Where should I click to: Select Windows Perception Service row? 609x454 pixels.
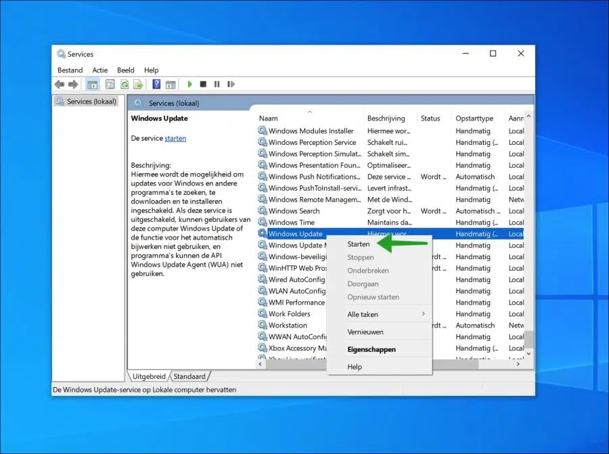click(x=390, y=142)
